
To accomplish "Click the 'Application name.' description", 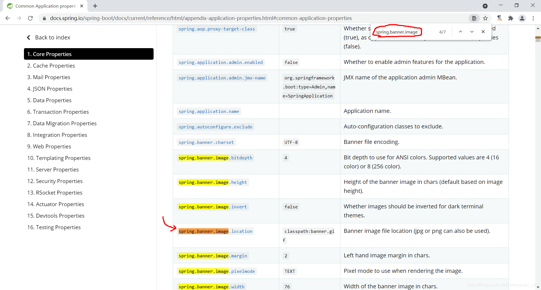I will (x=367, y=111).
